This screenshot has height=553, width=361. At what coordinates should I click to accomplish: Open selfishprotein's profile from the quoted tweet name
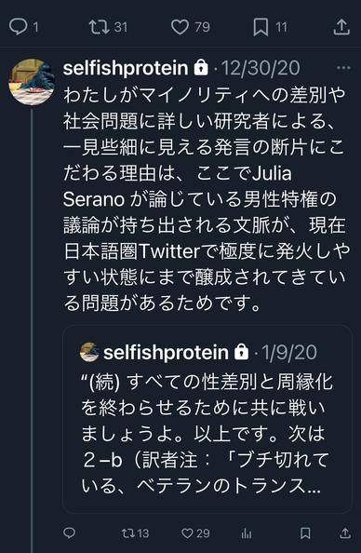pos(166,352)
